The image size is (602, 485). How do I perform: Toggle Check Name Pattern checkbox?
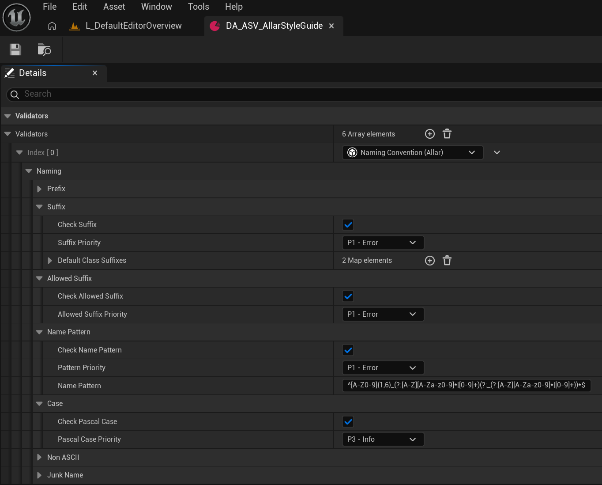coord(348,350)
